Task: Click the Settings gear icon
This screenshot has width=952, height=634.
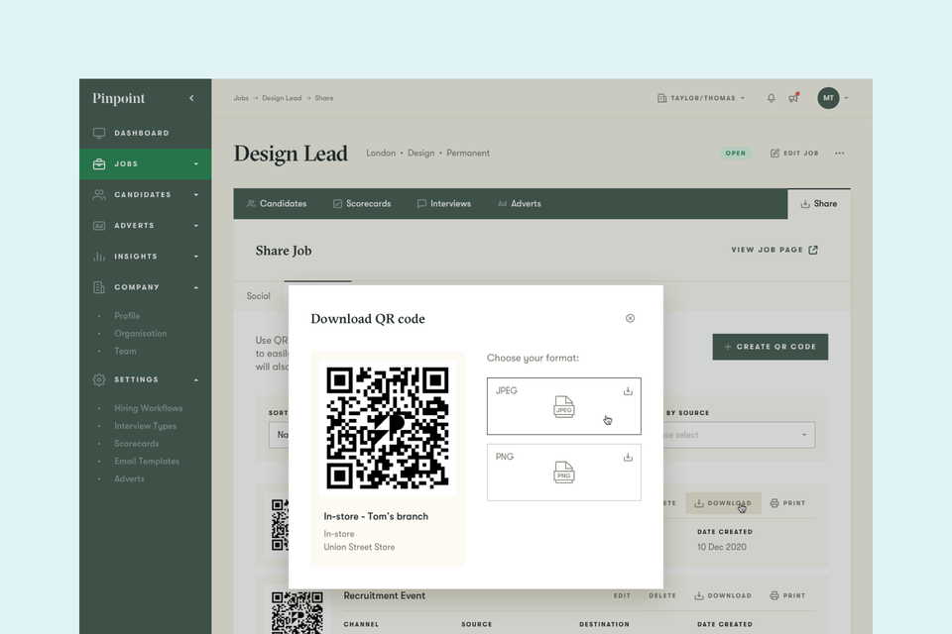Action: tap(99, 379)
